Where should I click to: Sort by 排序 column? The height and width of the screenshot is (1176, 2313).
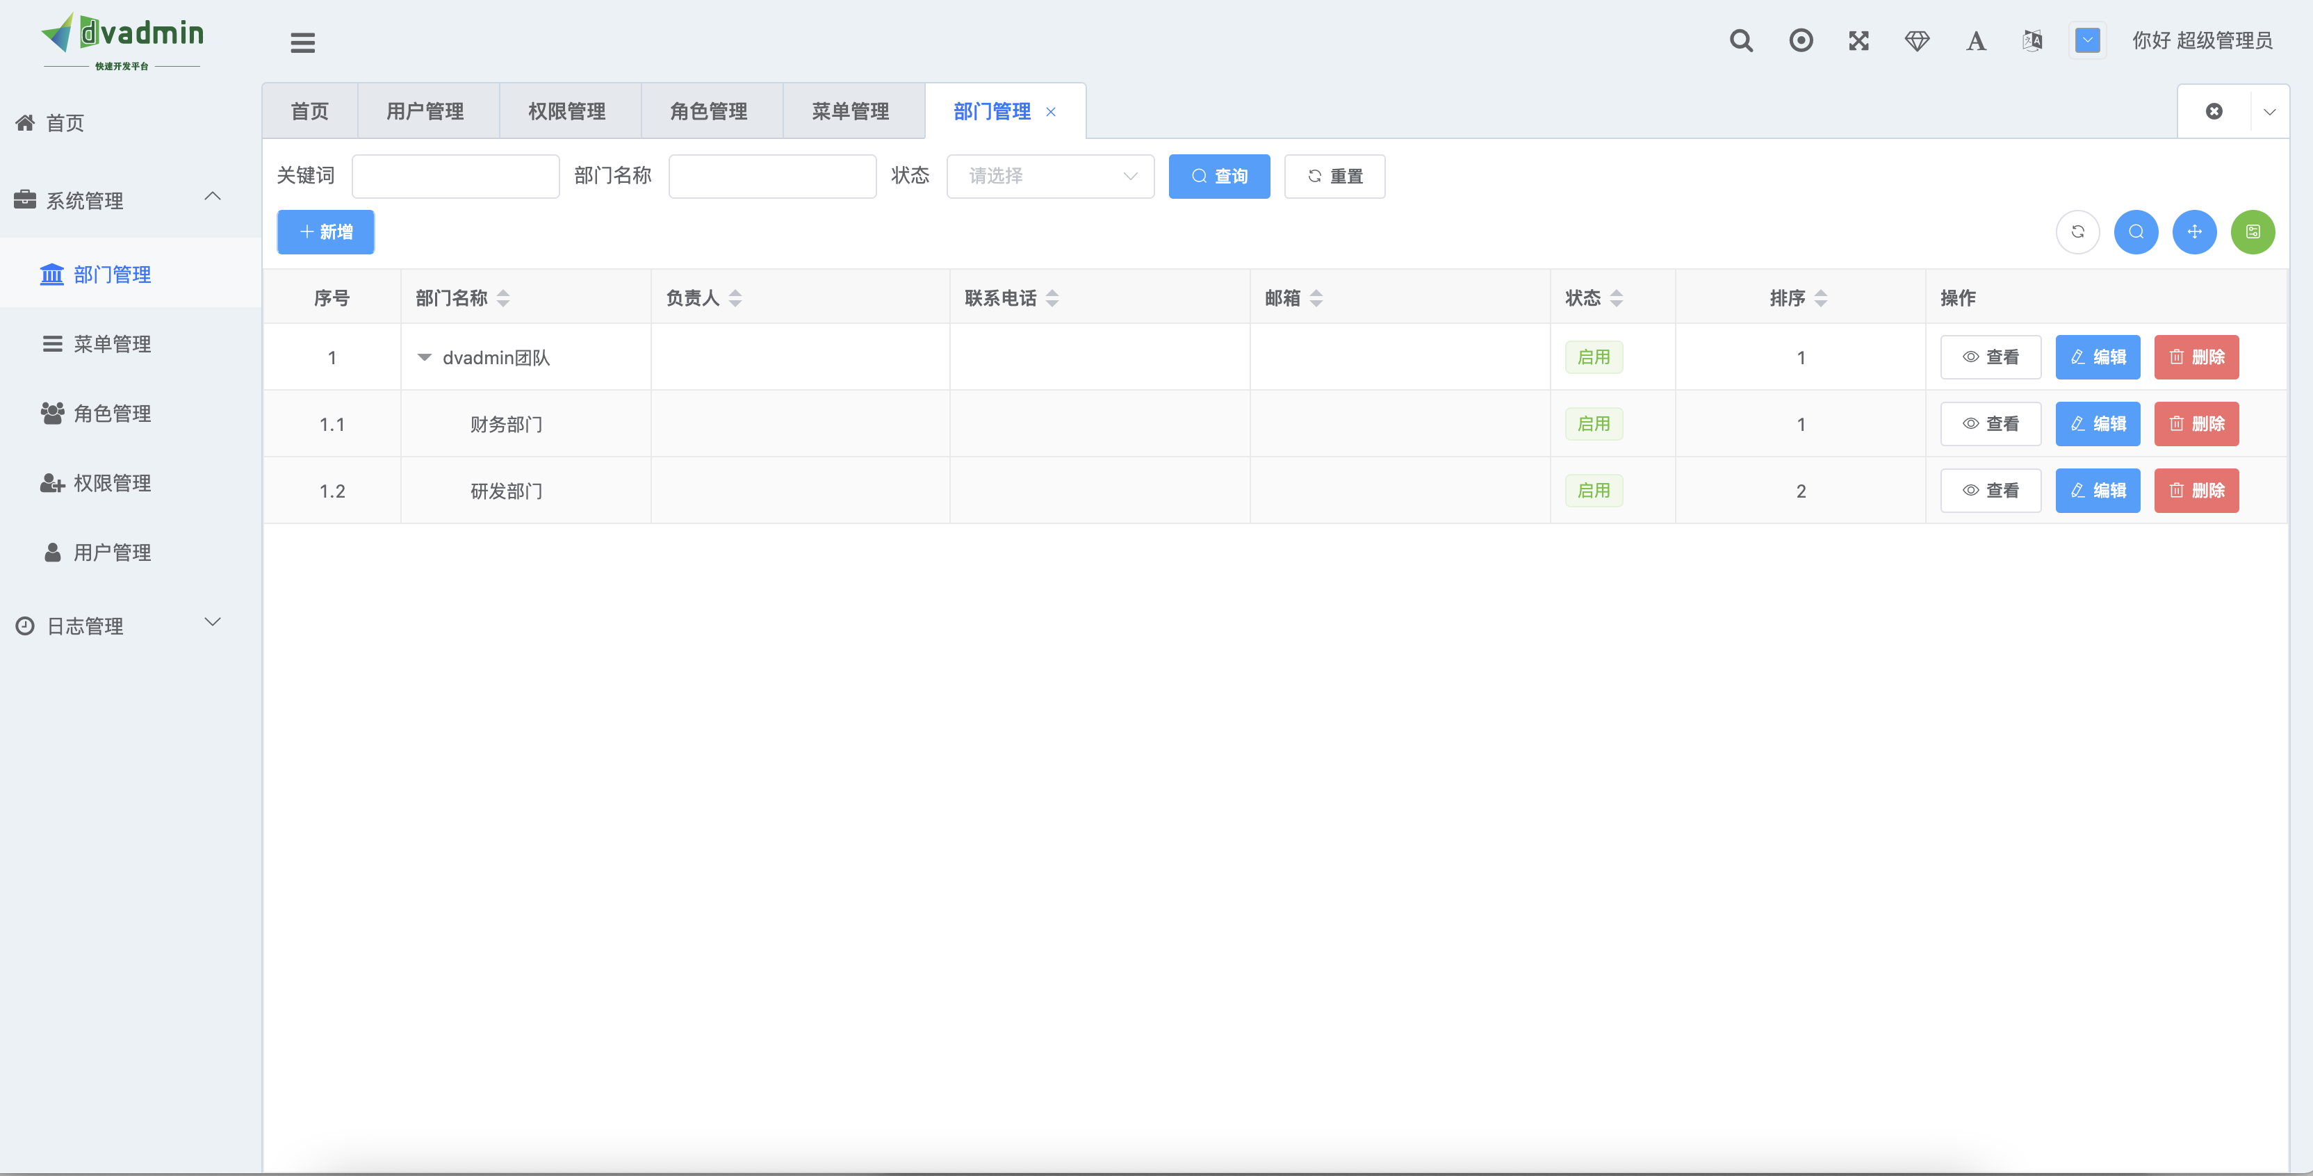pos(1821,298)
